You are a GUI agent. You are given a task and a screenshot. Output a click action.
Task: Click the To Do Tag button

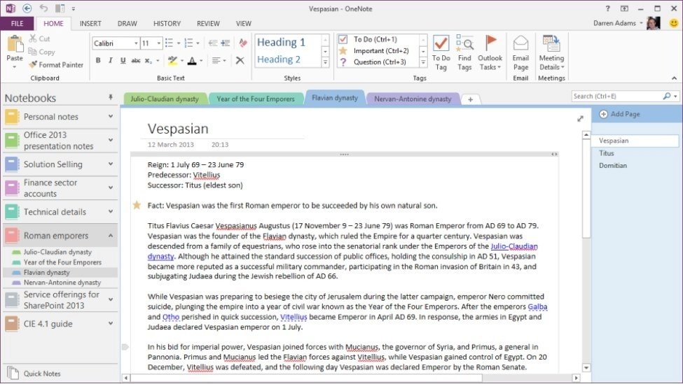coord(441,52)
